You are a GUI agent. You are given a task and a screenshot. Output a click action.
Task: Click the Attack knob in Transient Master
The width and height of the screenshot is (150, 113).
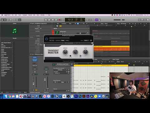click(65, 52)
